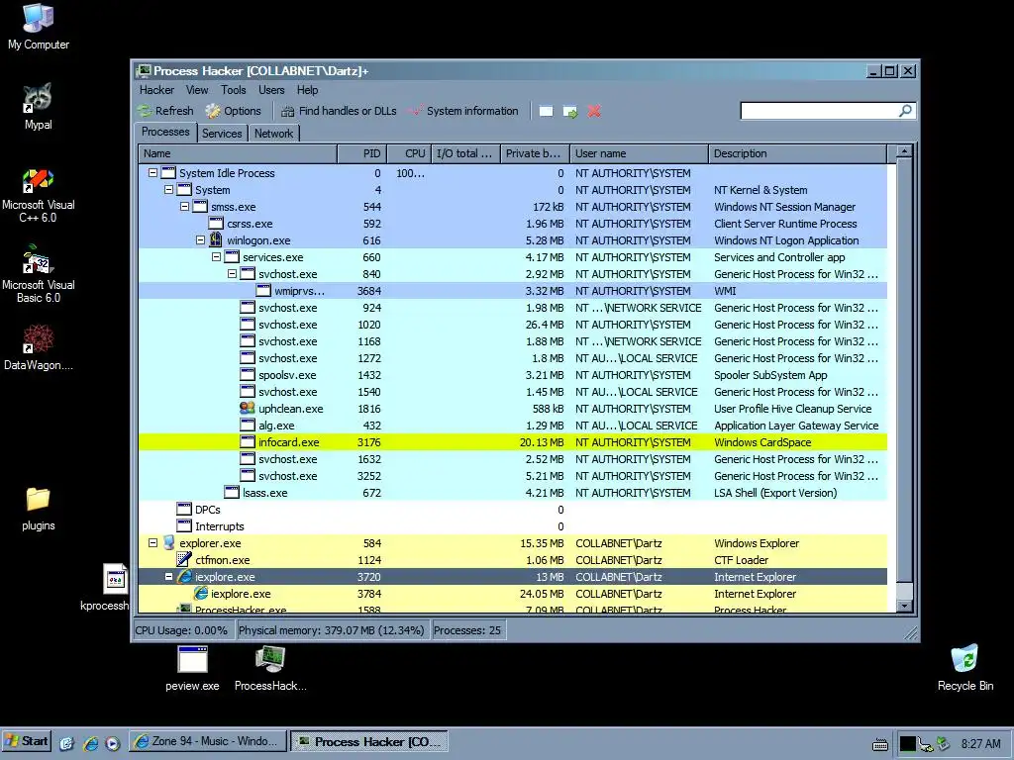Select the Interrupts row
This screenshot has width=1014, height=760.
[x=513, y=526]
